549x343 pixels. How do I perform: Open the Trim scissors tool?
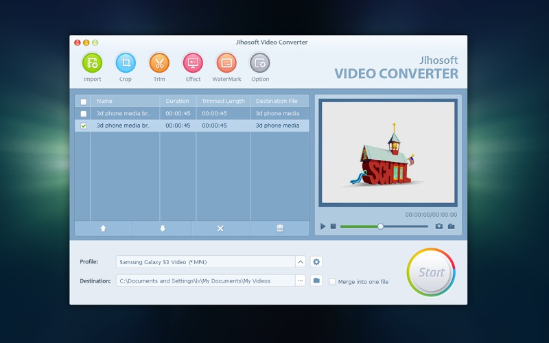pos(159,63)
